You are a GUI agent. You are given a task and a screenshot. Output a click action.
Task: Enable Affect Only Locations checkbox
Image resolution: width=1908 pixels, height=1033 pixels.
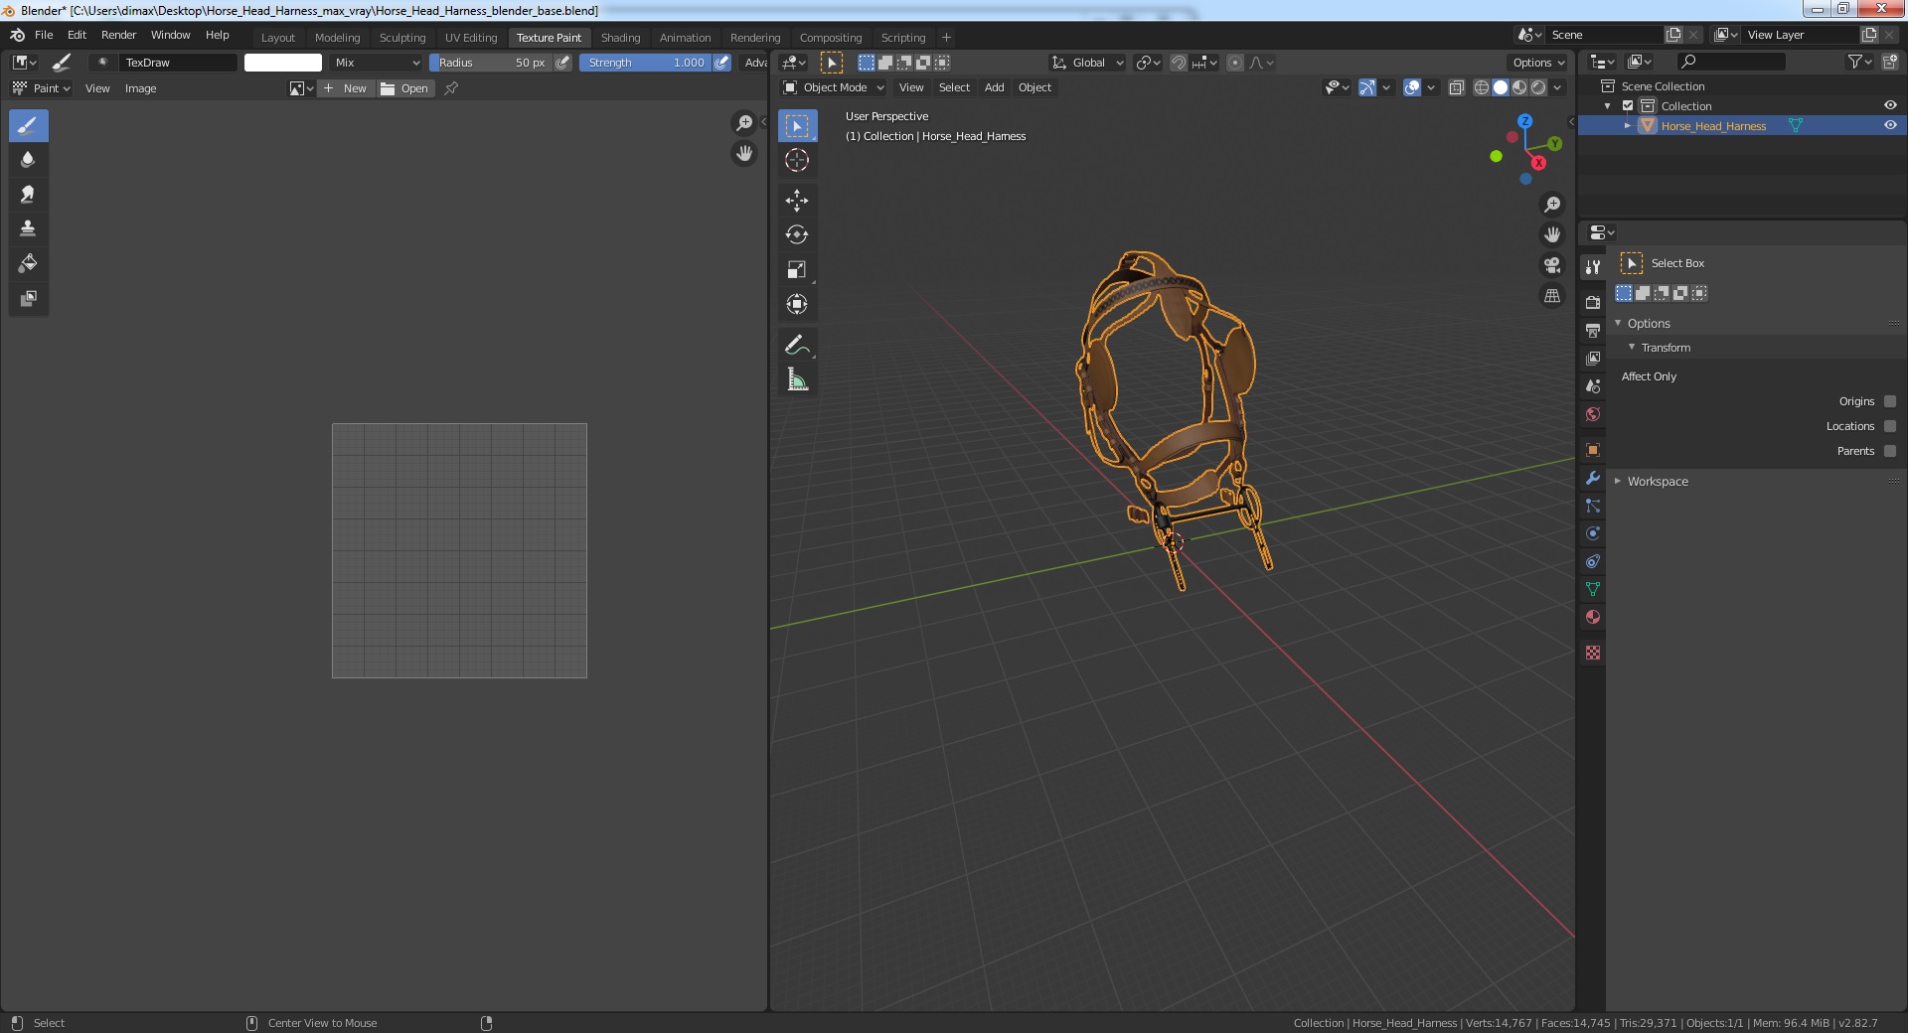(1890, 426)
